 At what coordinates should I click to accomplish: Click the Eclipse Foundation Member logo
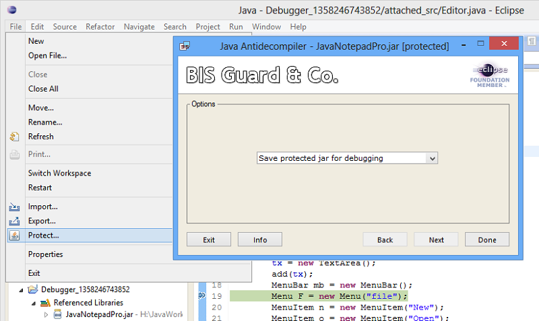coord(490,76)
